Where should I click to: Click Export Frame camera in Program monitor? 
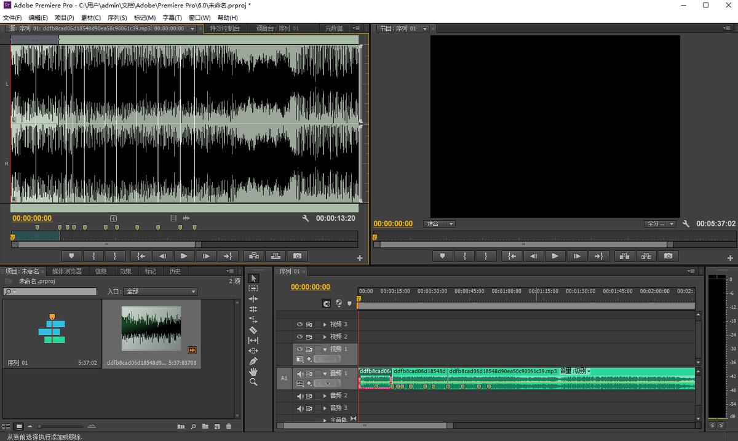click(668, 256)
